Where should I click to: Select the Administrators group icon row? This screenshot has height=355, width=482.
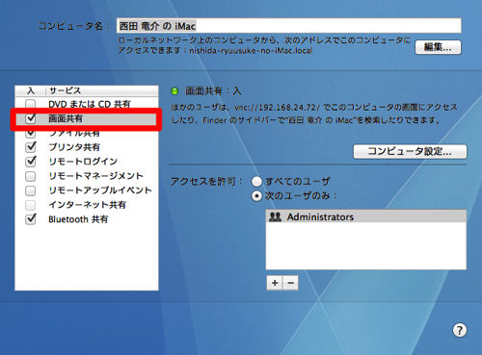[366, 216]
